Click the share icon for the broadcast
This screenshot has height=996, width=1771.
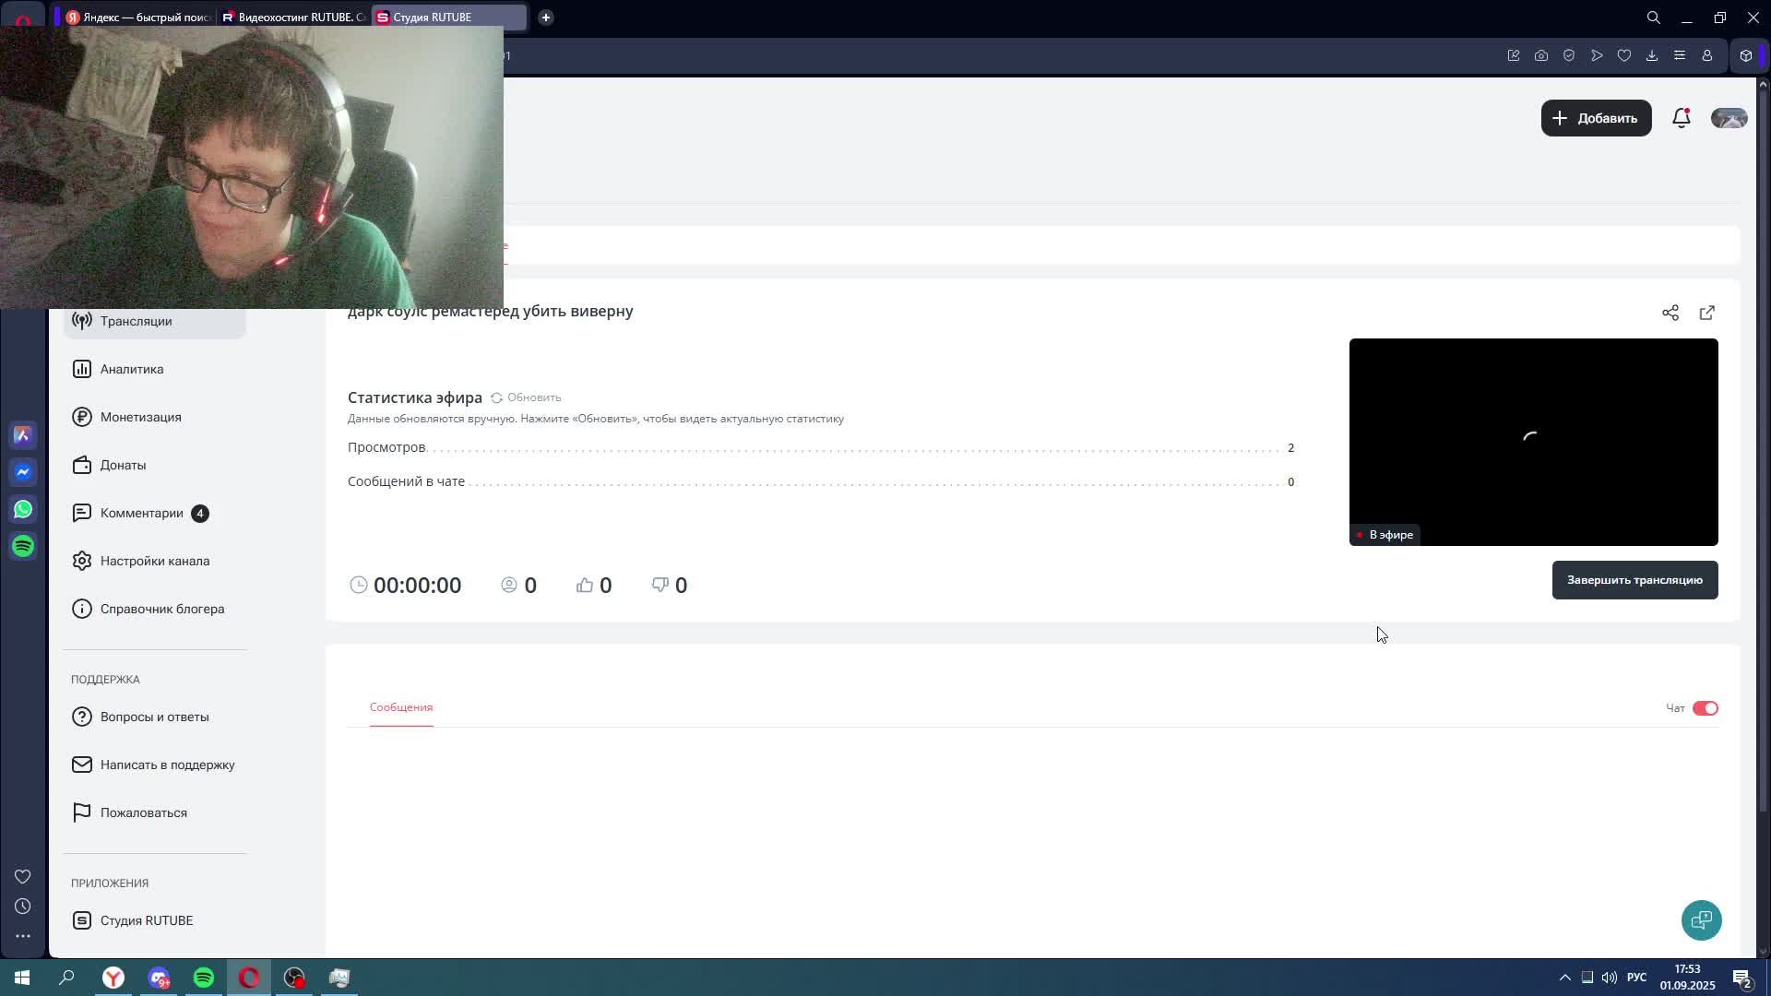click(x=1670, y=313)
